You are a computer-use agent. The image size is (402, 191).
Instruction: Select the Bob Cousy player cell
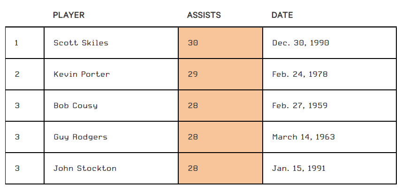pos(76,106)
